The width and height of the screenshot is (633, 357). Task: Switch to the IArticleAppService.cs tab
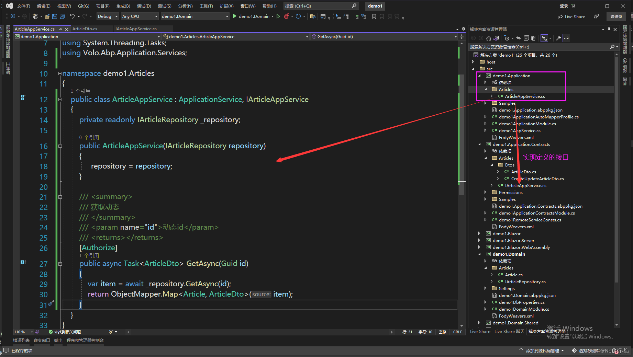(x=136, y=29)
